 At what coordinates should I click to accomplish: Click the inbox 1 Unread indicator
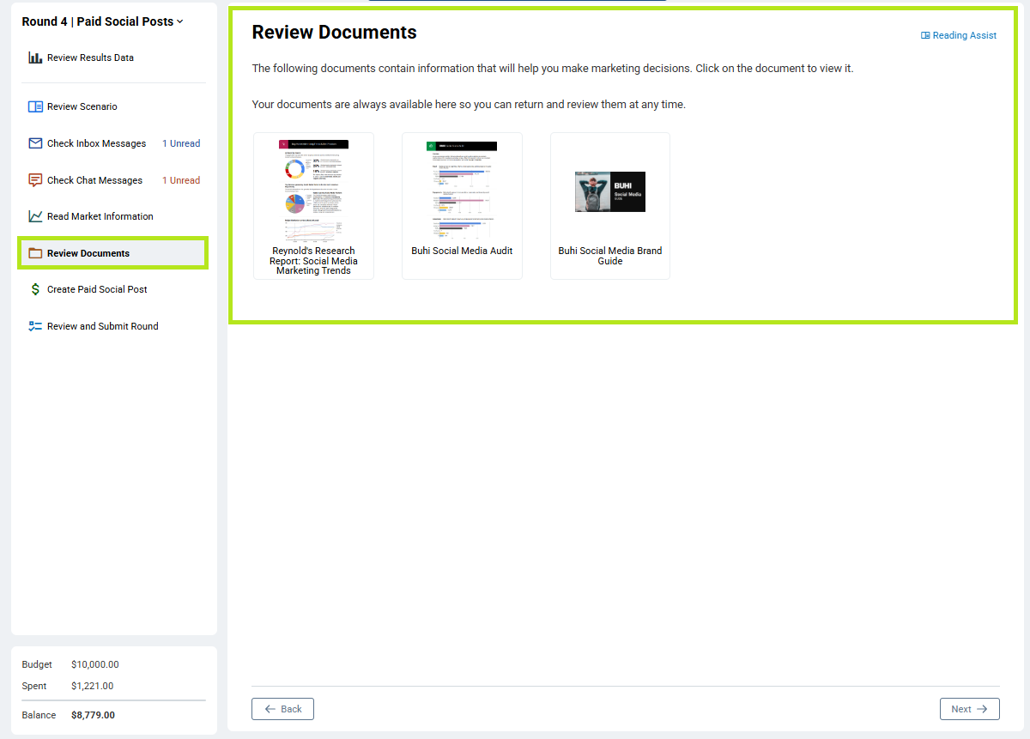click(181, 143)
